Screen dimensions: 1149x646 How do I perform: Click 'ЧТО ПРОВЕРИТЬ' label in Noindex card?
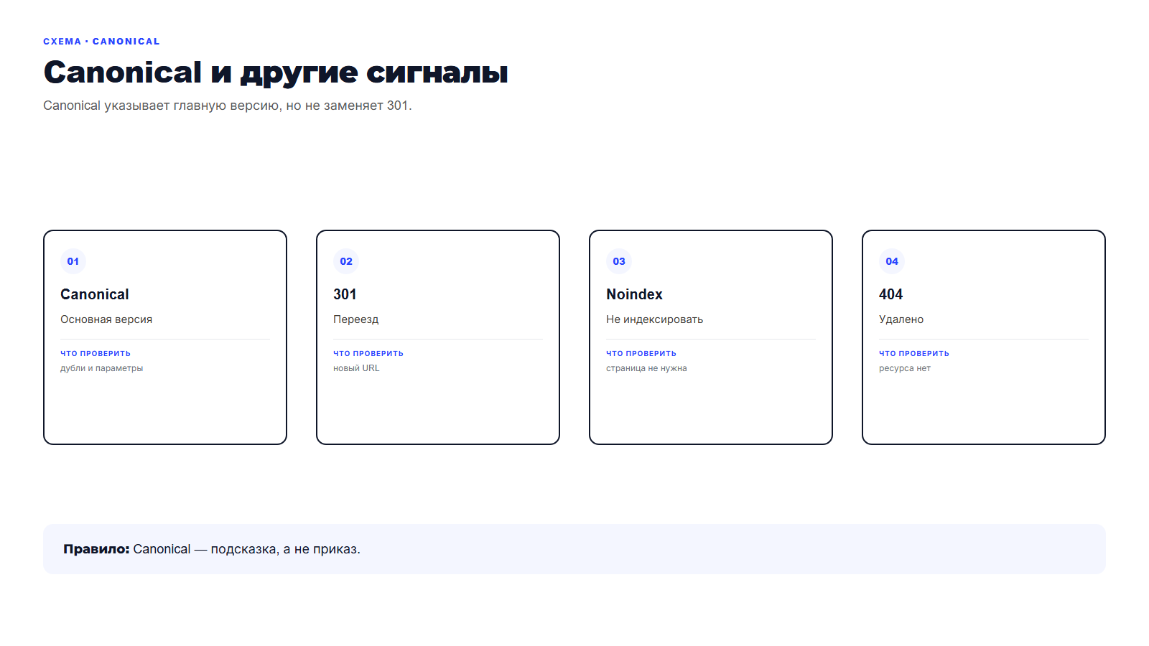point(641,353)
